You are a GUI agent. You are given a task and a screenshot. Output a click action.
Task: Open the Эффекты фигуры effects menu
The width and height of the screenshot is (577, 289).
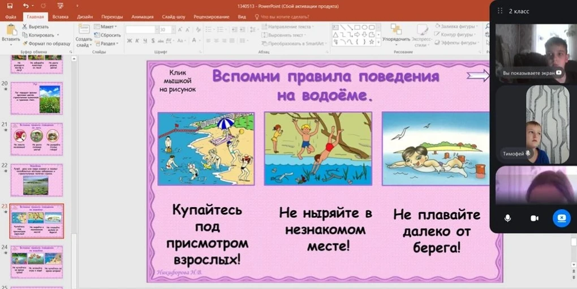pyautogui.click(x=457, y=42)
